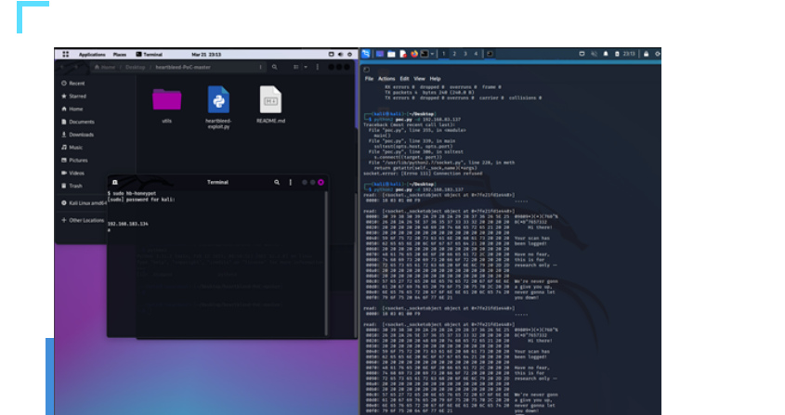785x415 pixels.
Task: Click the show desktop icon in Kali panel
Action: [380, 54]
